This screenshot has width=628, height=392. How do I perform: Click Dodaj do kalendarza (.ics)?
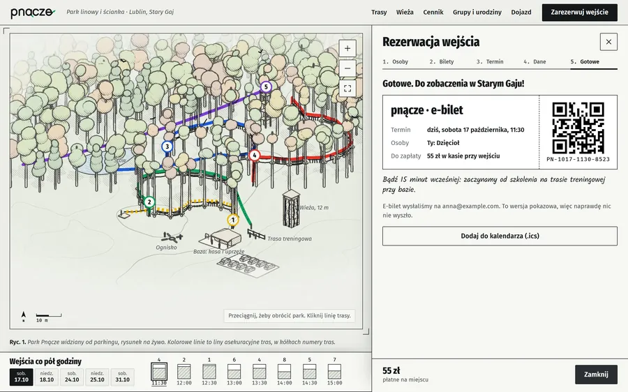pos(500,236)
